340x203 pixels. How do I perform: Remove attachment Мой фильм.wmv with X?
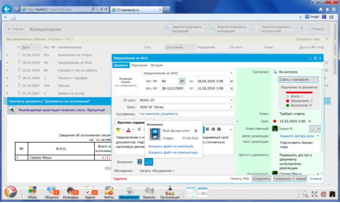click(x=196, y=131)
